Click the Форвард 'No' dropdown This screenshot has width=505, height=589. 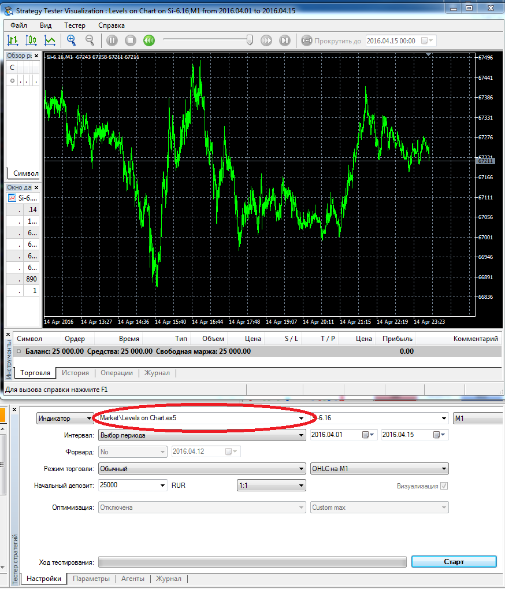132,451
